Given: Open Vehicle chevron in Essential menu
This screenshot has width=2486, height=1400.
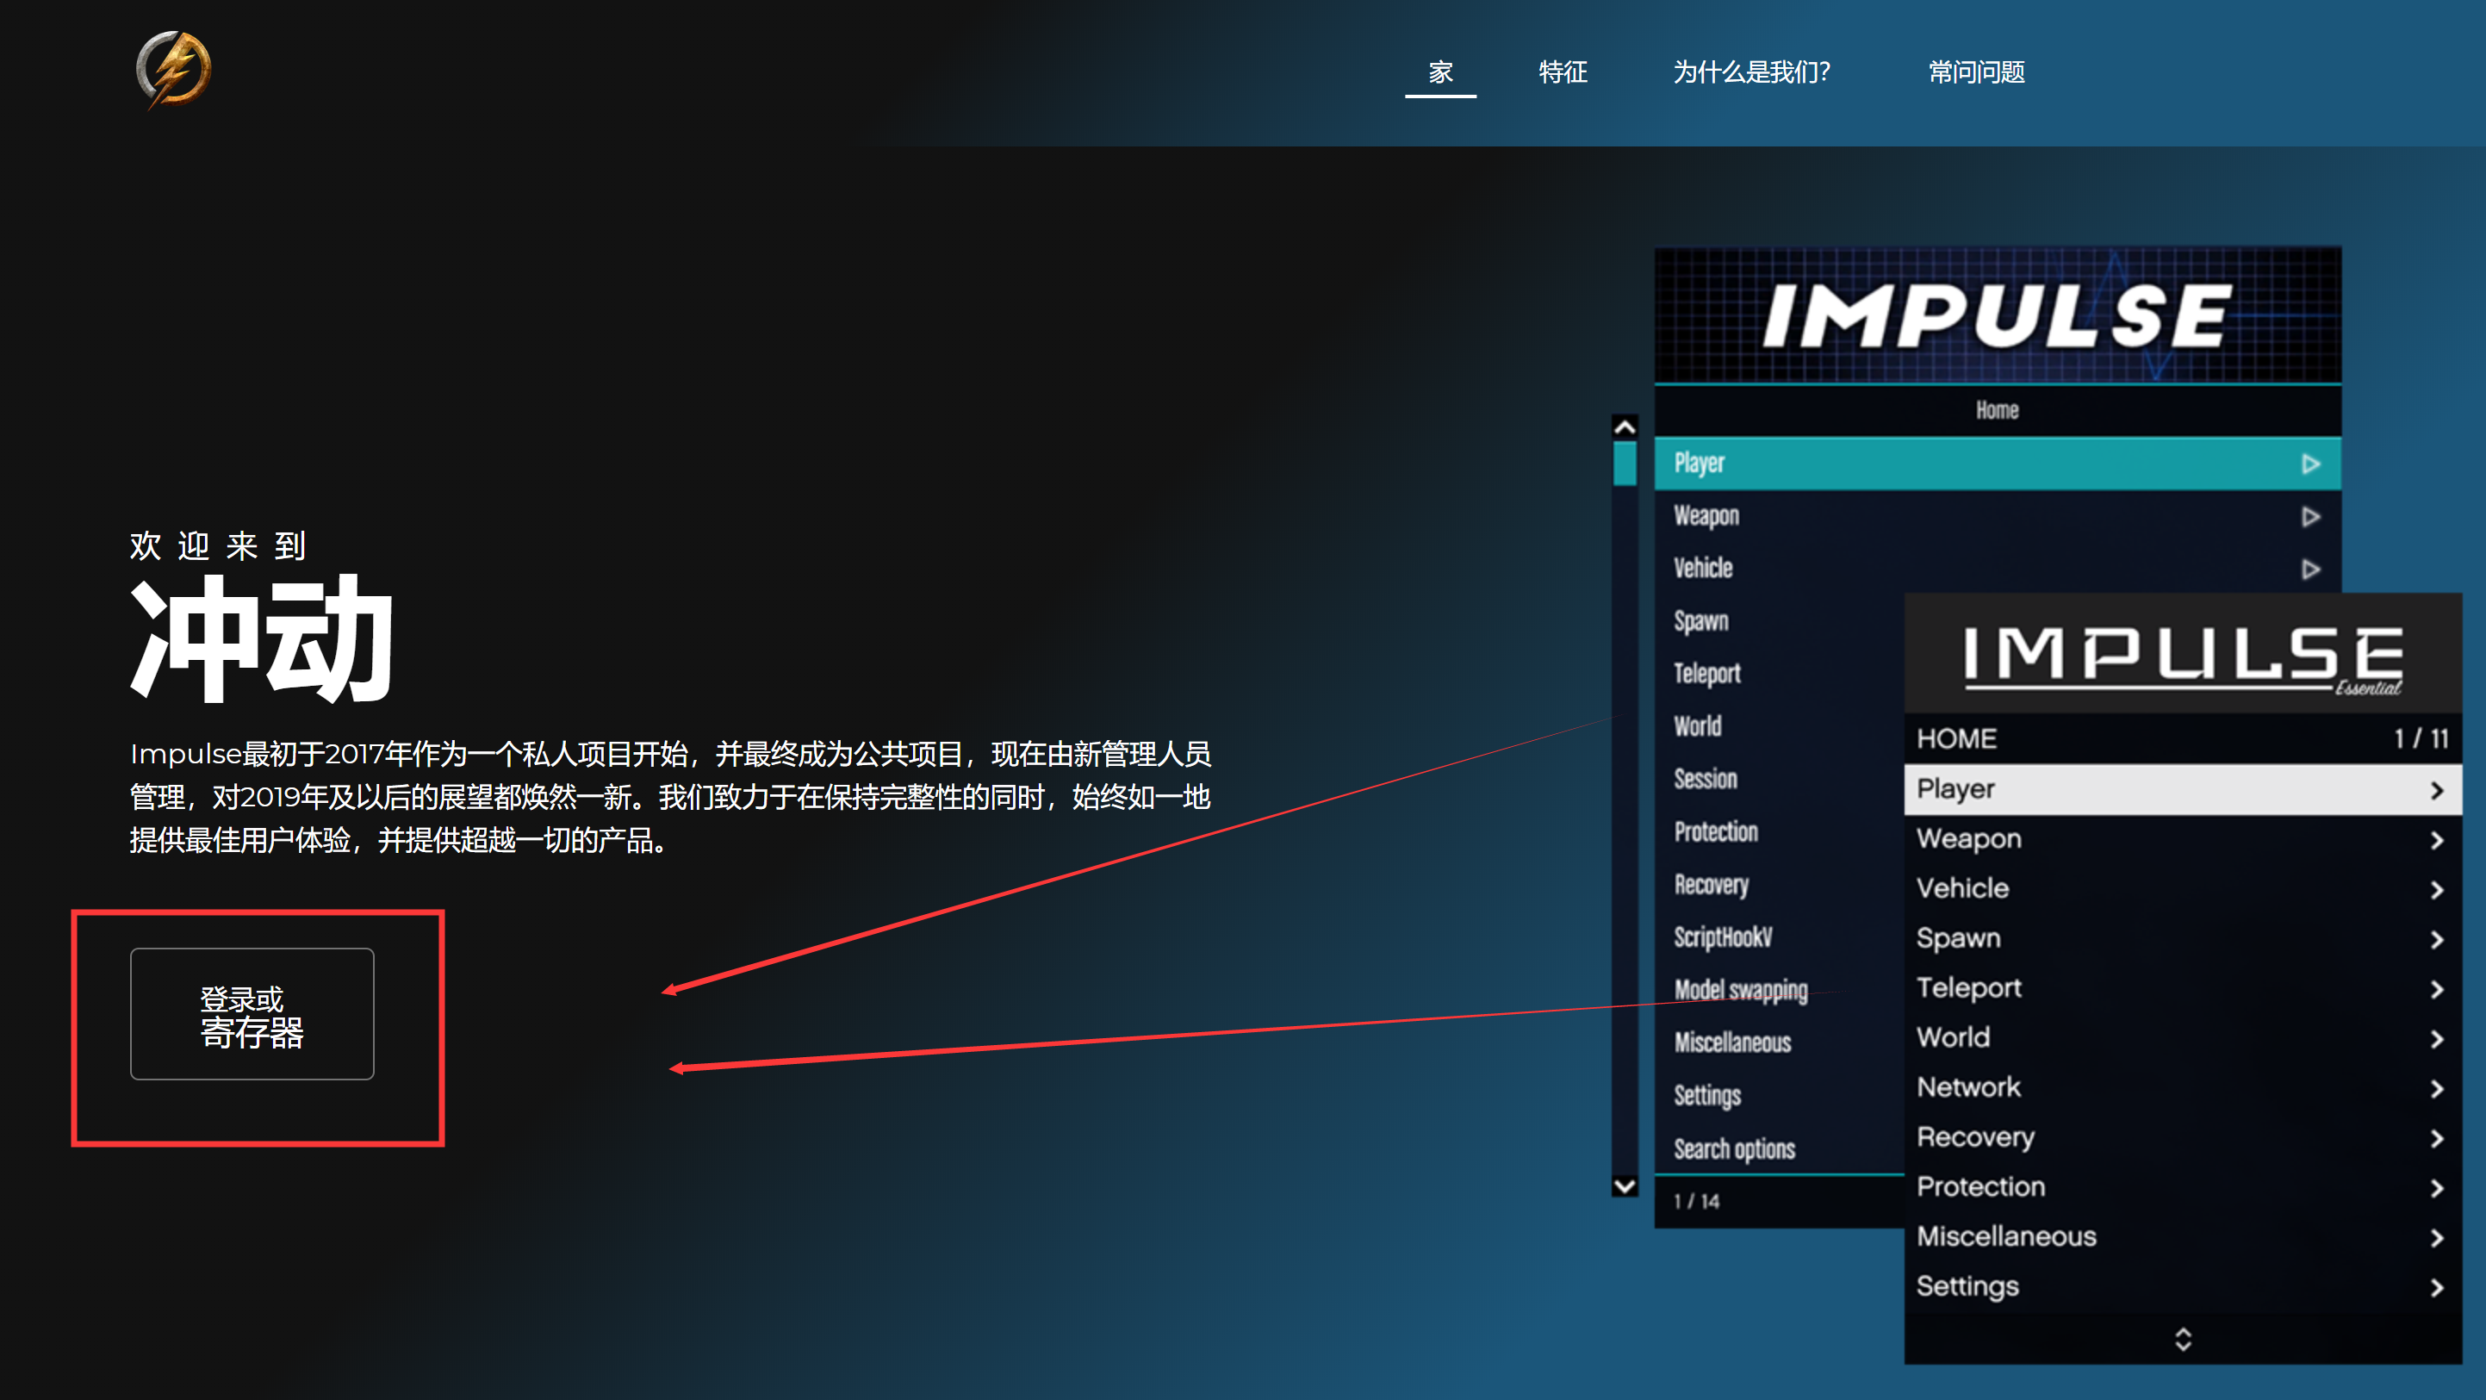Looking at the screenshot, I should [2437, 890].
